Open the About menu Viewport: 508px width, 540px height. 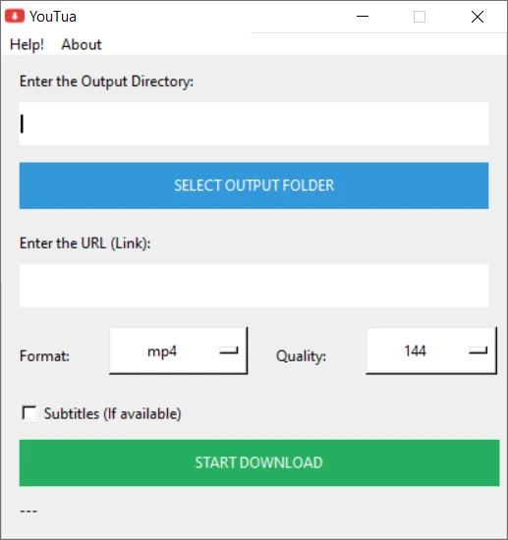pos(82,44)
